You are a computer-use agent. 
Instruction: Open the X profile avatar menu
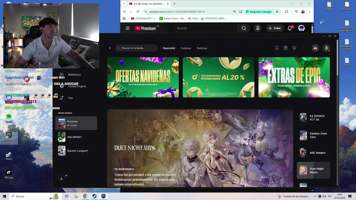[x=327, y=48]
